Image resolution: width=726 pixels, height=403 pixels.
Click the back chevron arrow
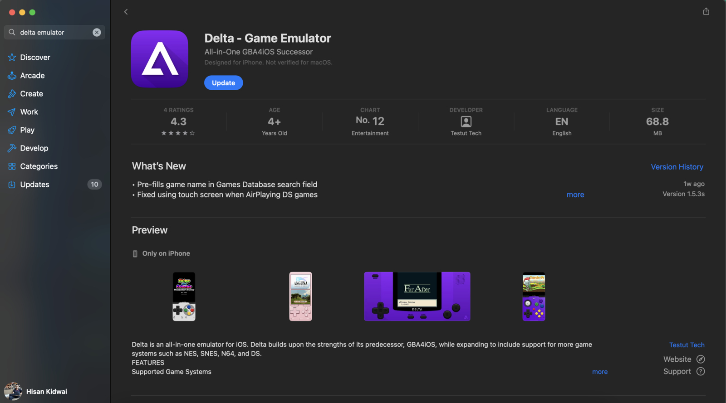coord(126,12)
